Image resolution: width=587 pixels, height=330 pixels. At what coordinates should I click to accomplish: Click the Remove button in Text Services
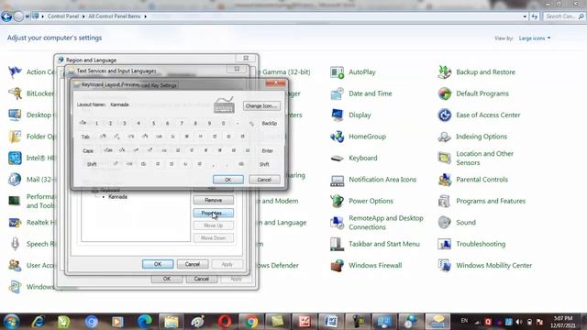coord(214,201)
